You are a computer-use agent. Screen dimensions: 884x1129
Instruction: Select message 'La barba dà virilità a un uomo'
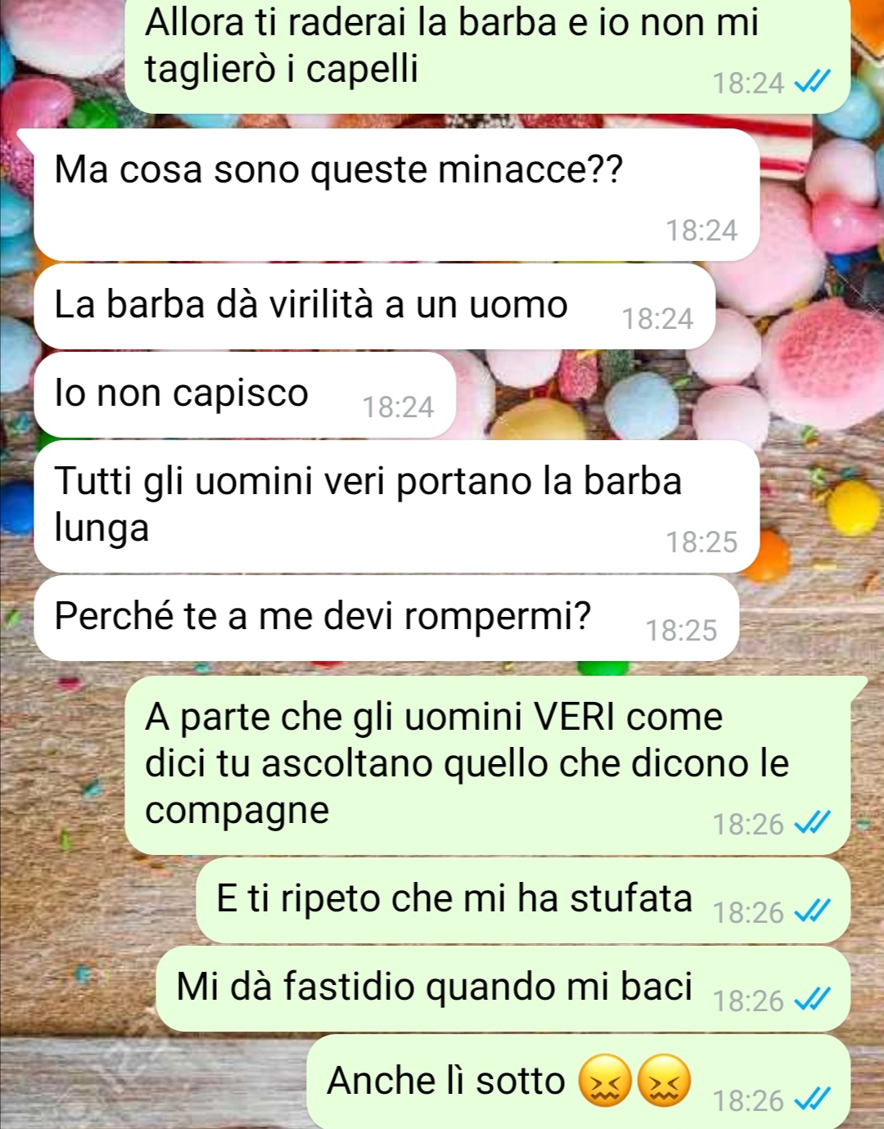374,306
